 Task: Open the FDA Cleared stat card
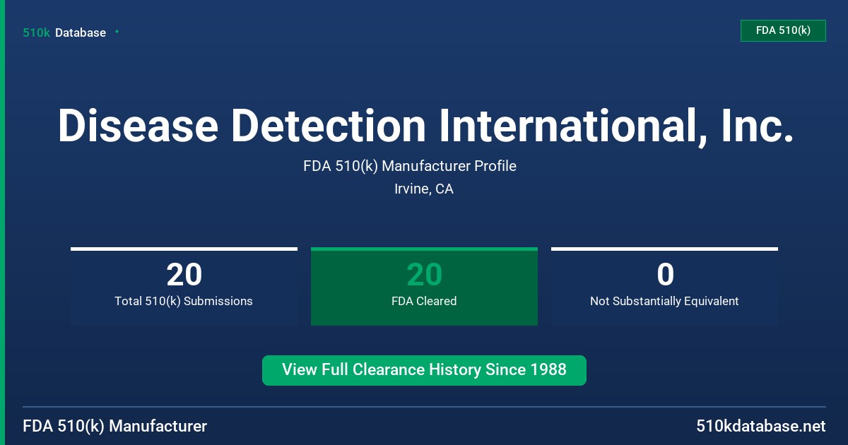(x=424, y=287)
